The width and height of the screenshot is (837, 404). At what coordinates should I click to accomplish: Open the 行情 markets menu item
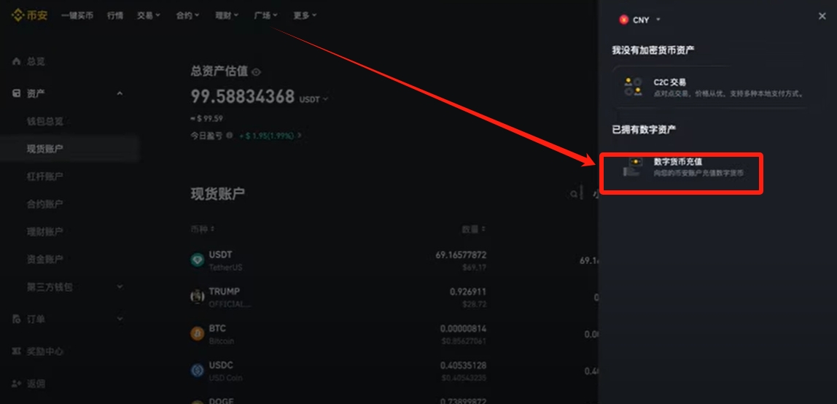click(114, 15)
